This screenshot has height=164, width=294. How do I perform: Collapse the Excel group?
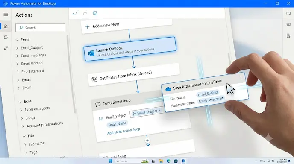pos(20,102)
